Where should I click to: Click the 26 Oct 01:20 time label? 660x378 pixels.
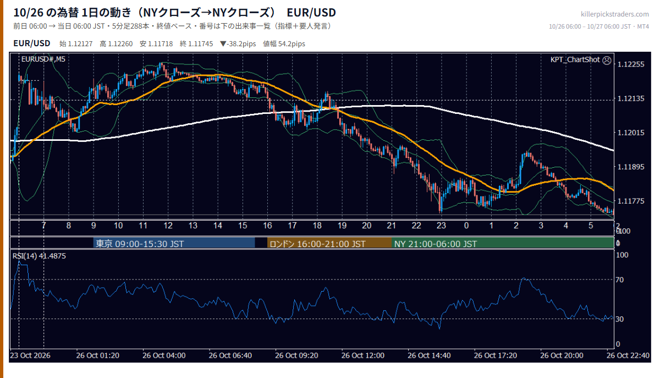pyautogui.click(x=98, y=355)
